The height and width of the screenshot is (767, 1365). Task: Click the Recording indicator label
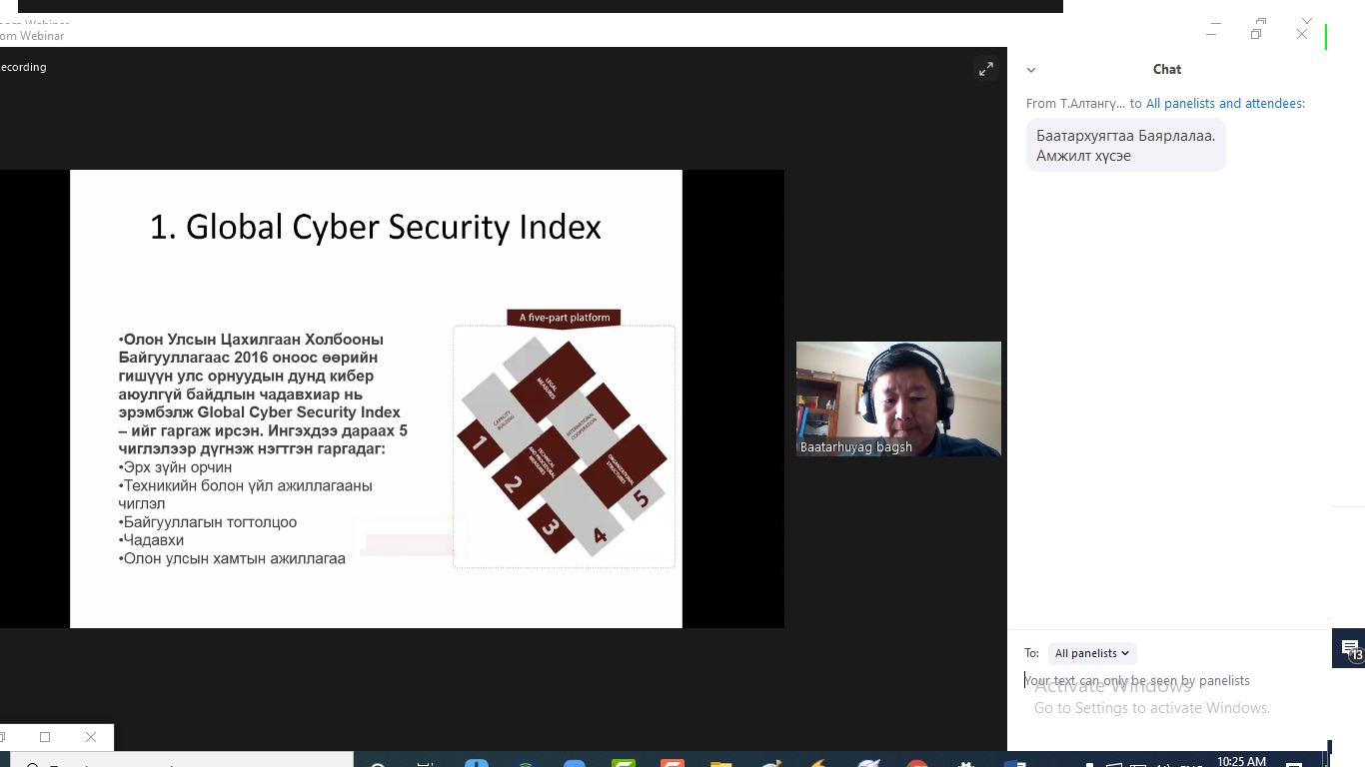click(x=23, y=67)
